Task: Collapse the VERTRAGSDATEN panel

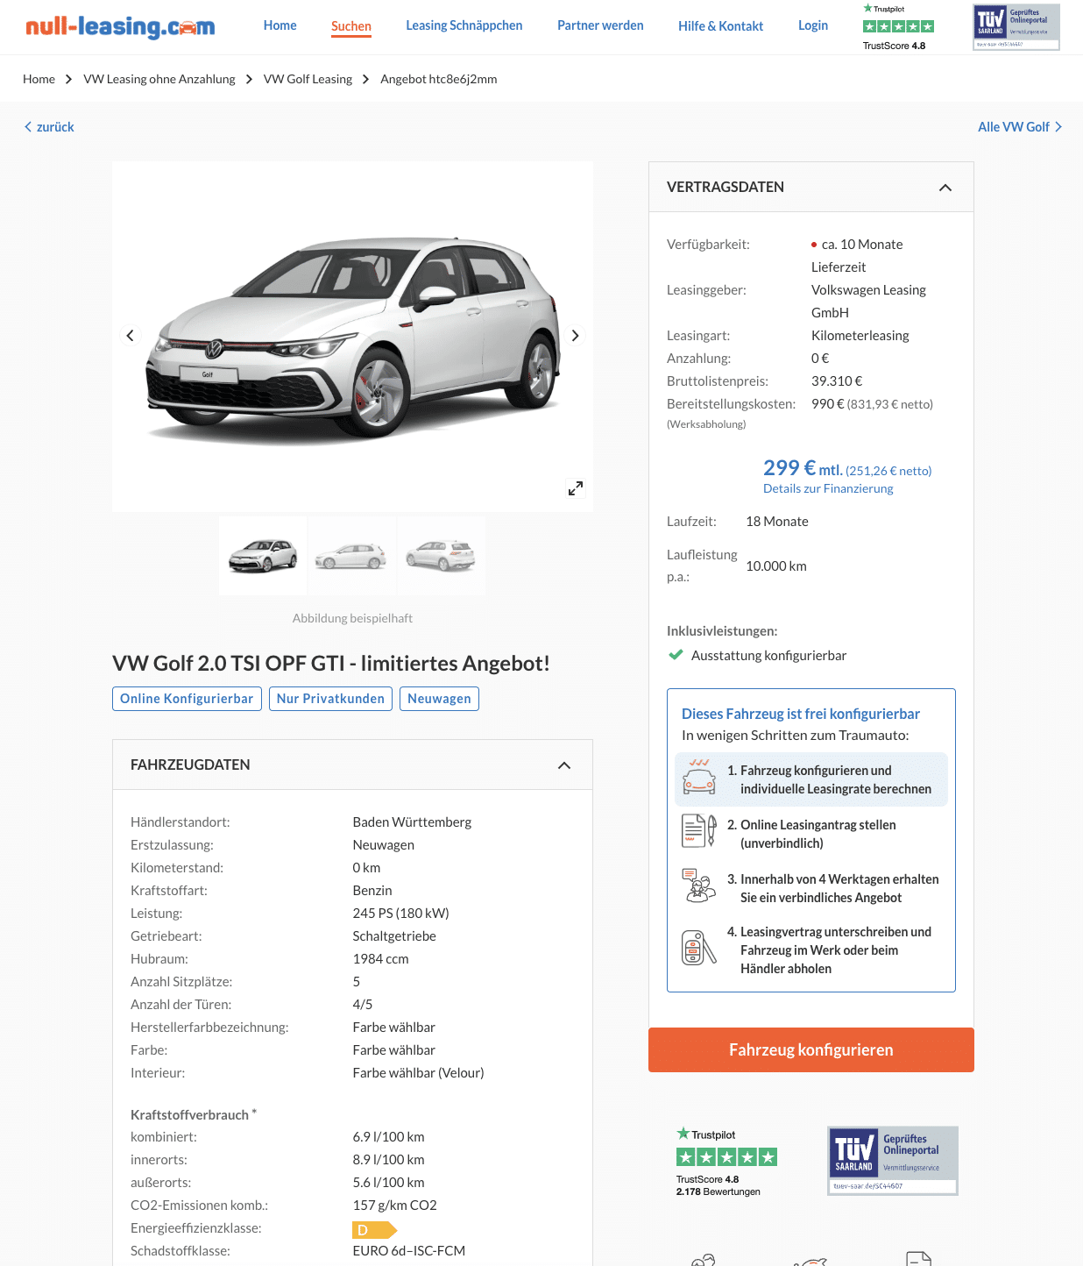Action: (x=945, y=188)
